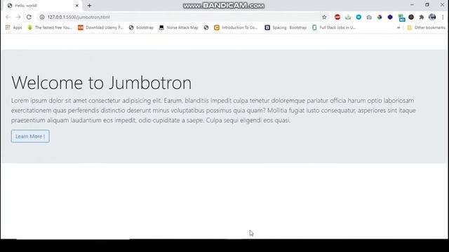This screenshot has width=449, height=252.
Task: Click the browser back arrow
Action: [x=8, y=17]
